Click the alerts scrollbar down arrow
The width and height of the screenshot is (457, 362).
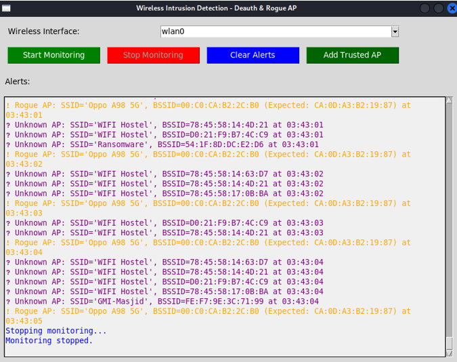[x=449, y=353]
